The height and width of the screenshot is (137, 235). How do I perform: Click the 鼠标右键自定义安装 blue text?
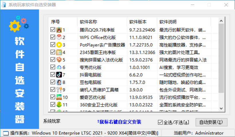(119, 122)
